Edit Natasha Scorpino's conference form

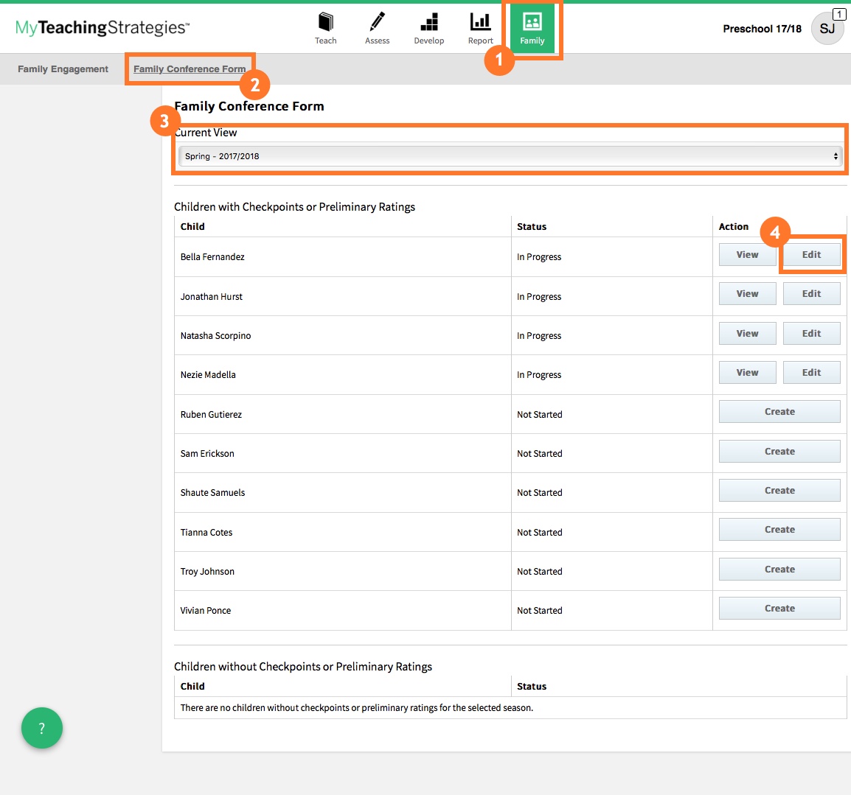point(811,334)
